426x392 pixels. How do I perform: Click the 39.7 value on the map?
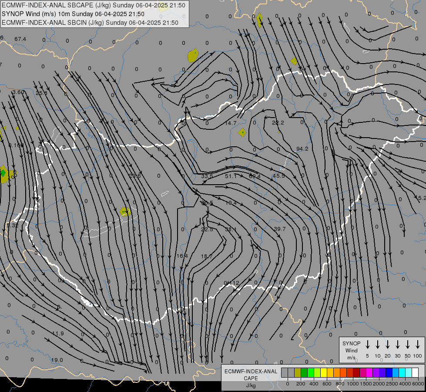coord(280,229)
